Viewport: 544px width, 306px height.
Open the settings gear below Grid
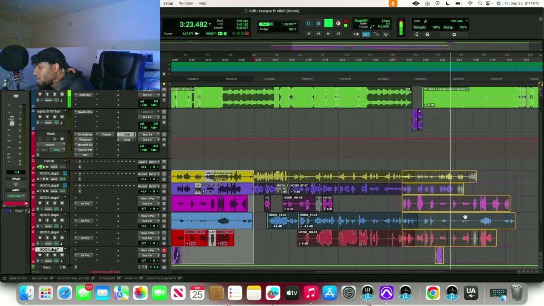454,35
